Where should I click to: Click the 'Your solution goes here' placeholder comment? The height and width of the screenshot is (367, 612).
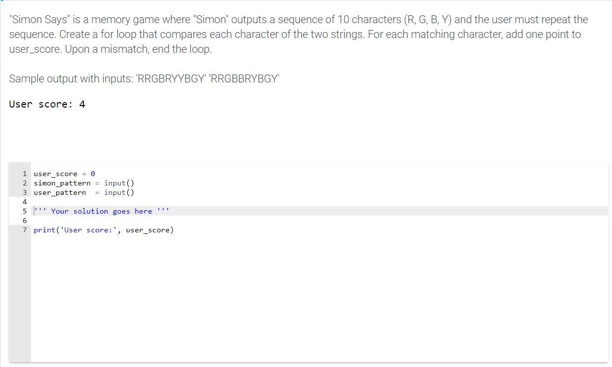[101, 211]
